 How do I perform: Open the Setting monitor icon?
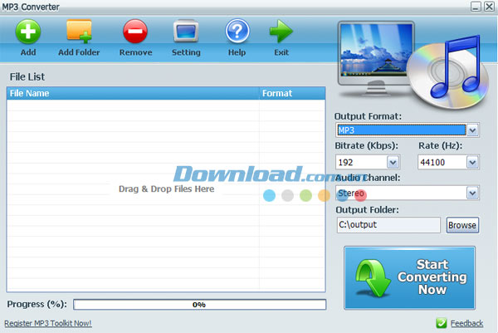[x=186, y=32]
